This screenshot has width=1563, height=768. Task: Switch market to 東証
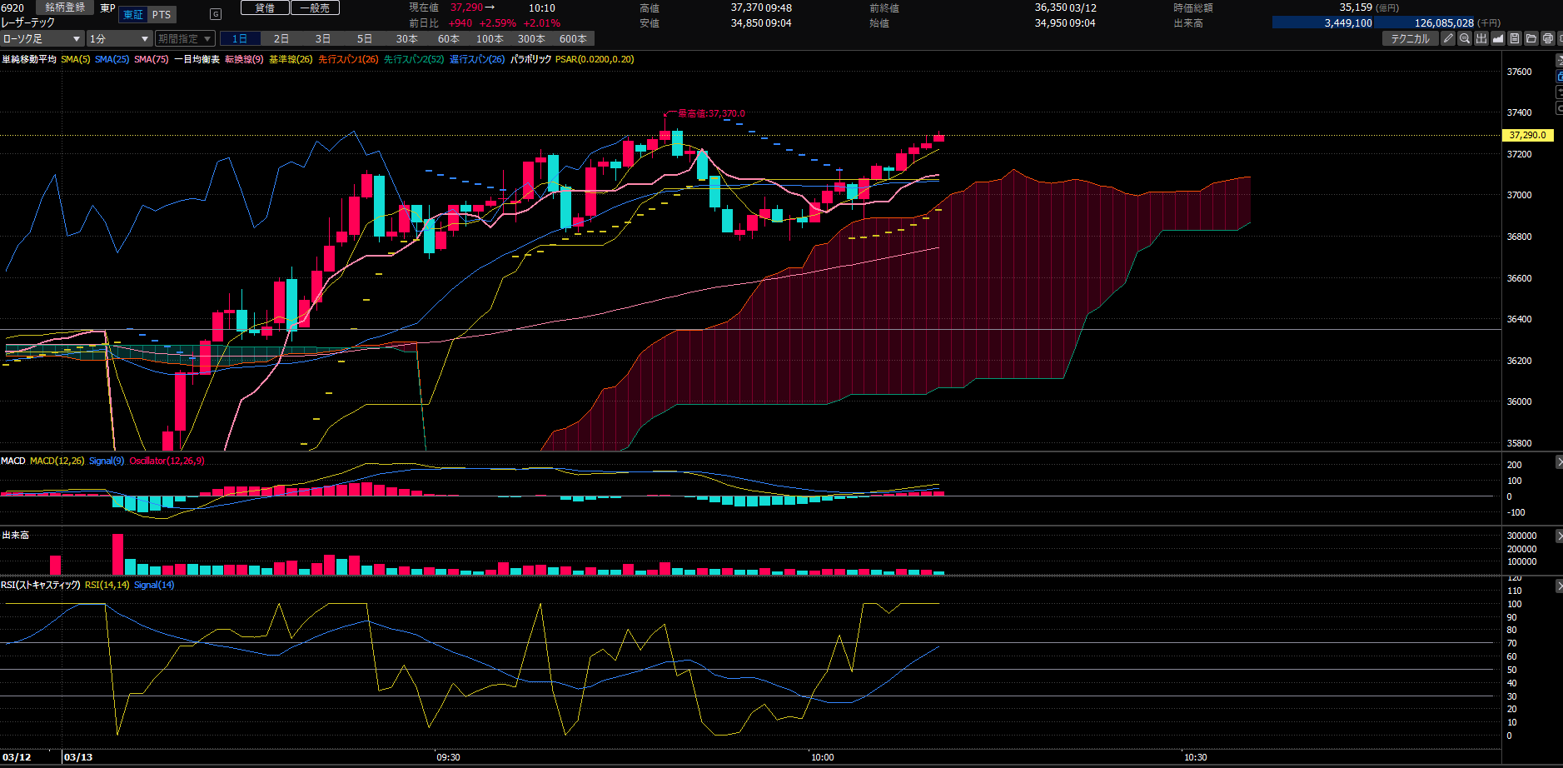coord(133,15)
